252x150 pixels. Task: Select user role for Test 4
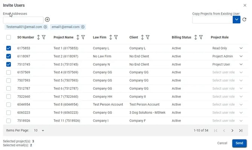[x=228, y=73]
